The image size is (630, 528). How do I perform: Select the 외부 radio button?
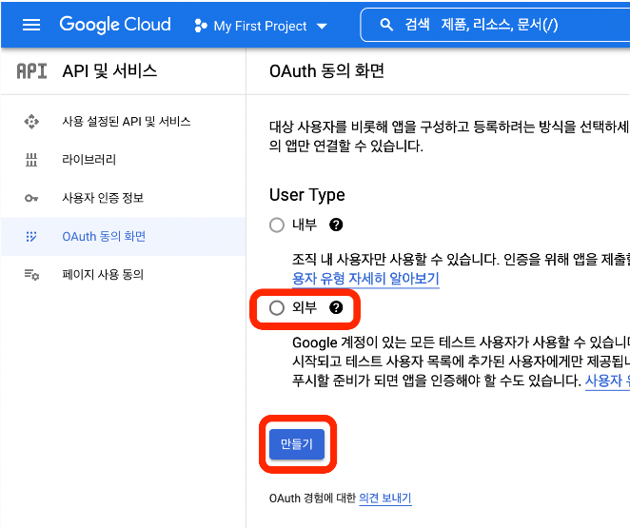point(277,308)
